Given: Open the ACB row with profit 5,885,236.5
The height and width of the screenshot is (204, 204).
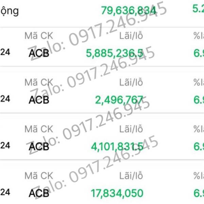Looking at the screenshot, I should click(102, 47).
